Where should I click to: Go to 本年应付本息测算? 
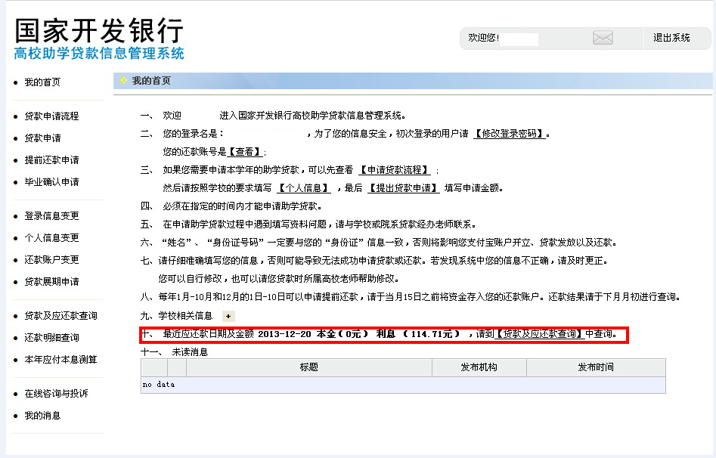60,360
